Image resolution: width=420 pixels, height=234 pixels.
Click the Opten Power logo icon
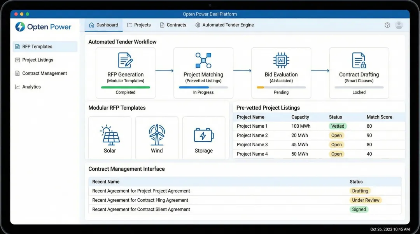click(x=20, y=27)
